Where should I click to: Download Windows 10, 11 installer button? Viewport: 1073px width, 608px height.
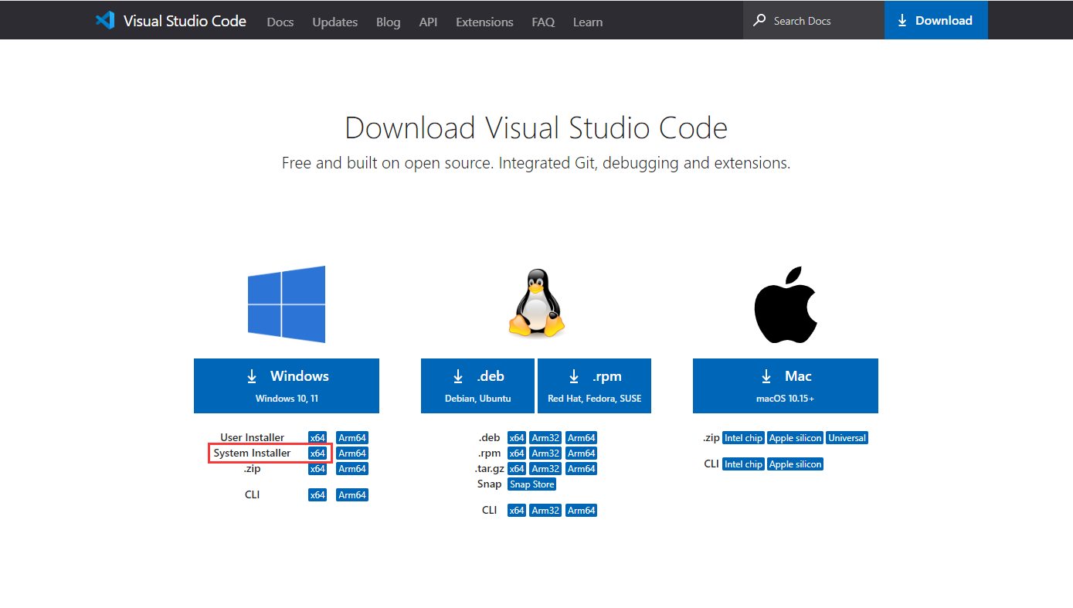[x=287, y=386]
